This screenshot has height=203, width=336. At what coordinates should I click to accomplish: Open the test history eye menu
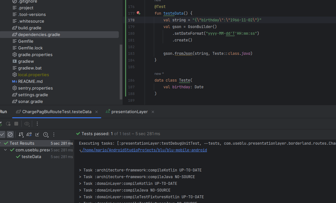tap(27, 123)
